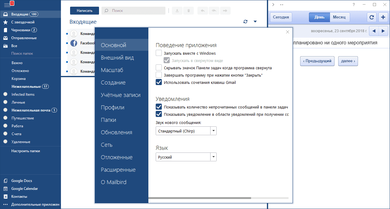
Task: Click the download arrow toolbar icon
Action: [177, 11]
